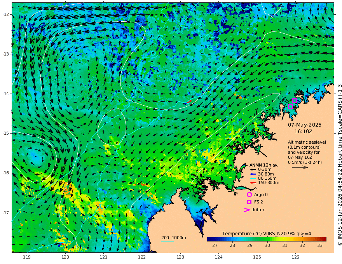Click the longitude axis label 122

point(142,257)
